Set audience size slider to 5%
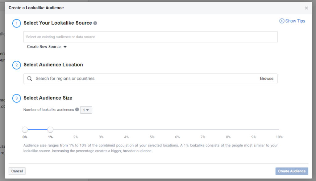The width and height of the screenshot is (316, 181). click(152, 130)
